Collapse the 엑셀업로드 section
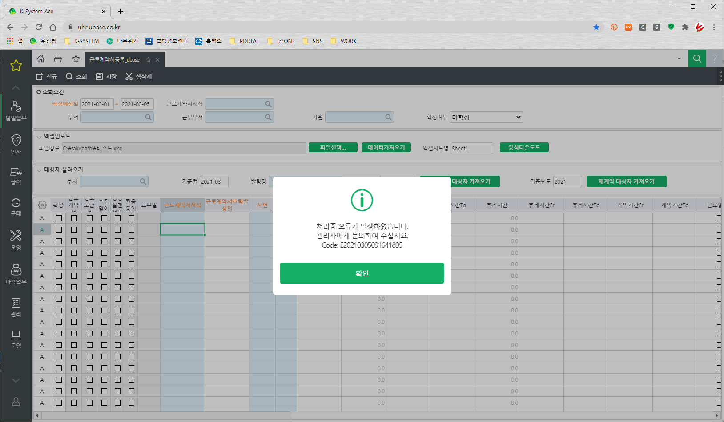This screenshot has height=422, width=724. click(39, 137)
